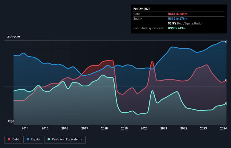Click the 2016 x-axis label

coord(65,128)
